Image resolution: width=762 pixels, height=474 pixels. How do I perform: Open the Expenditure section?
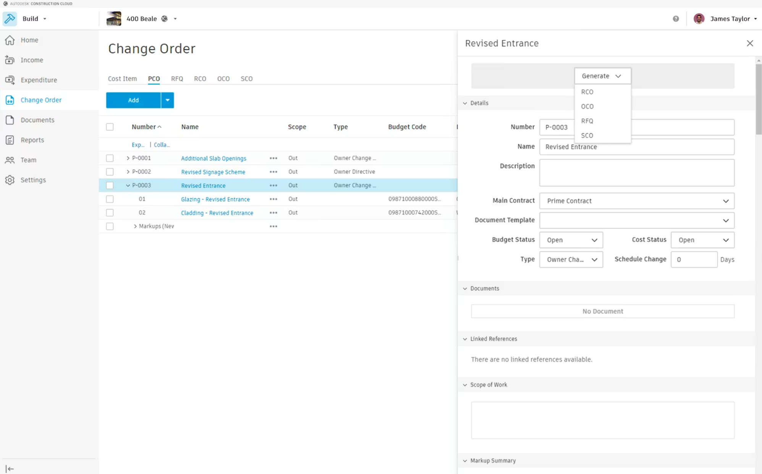click(x=39, y=80)
